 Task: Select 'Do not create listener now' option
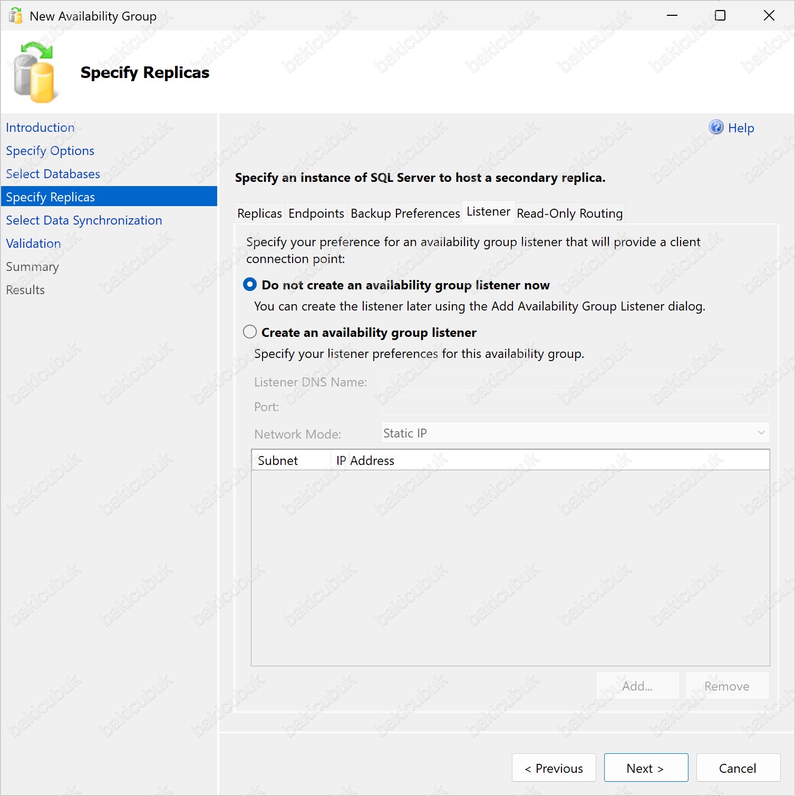tap(250, 285)
